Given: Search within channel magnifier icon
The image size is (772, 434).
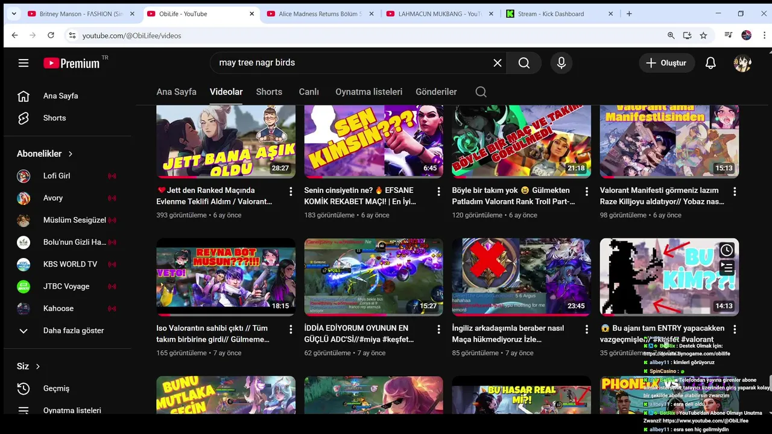Looking at the screenshot, I should (481, 92).
